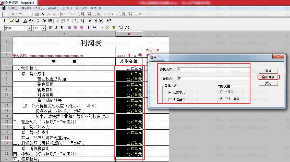Toggle bold formatting on selection
The height and width of the screenshot is (162, 290).
click(x=51, y=27)
